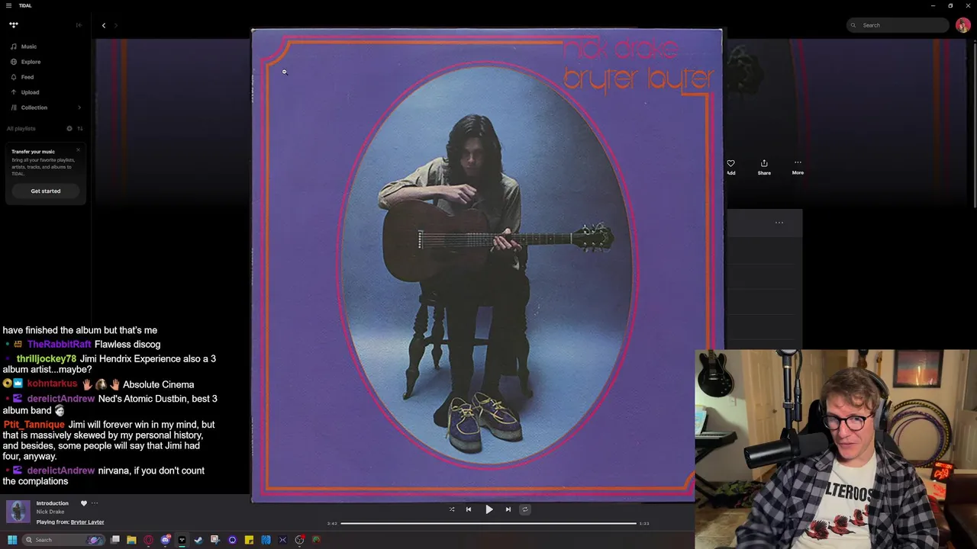Select the Introduction track title
The width and height of the screenshot is (977, 549).
coord(53,503)
